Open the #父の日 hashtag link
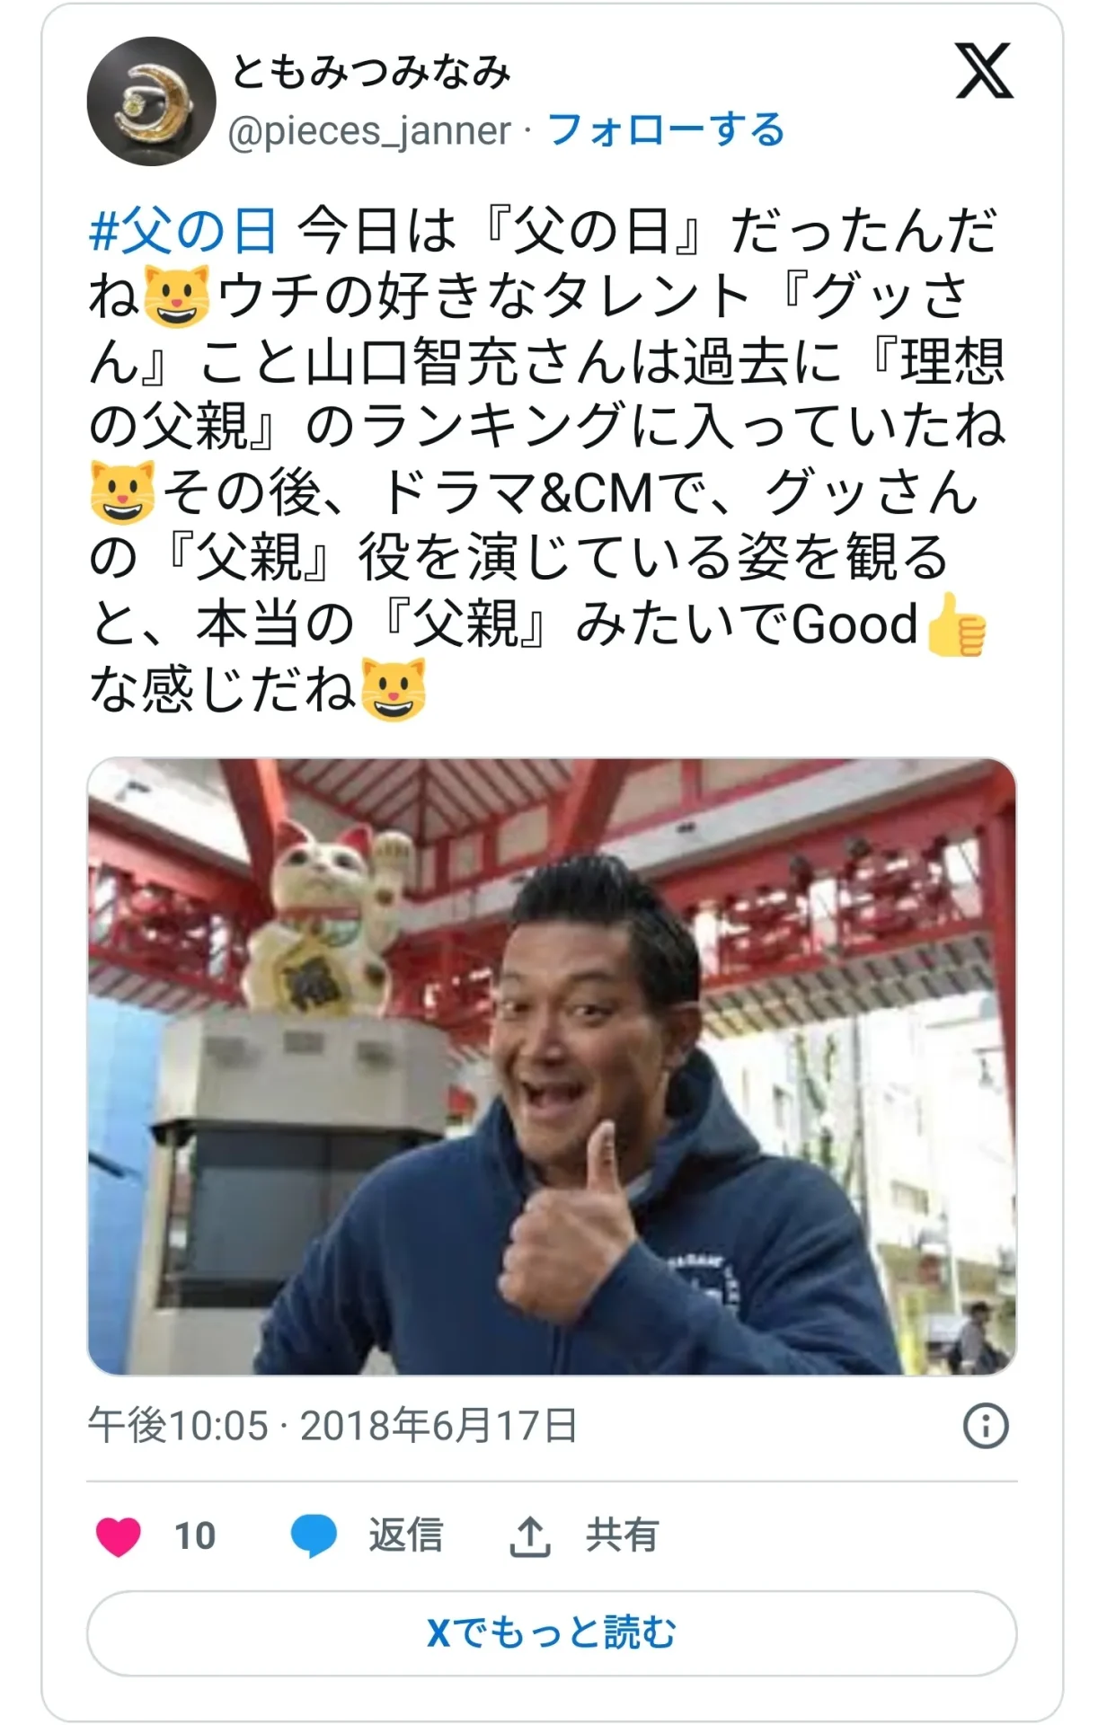The image size is (1098, 1725). click(x=182, y=231)
